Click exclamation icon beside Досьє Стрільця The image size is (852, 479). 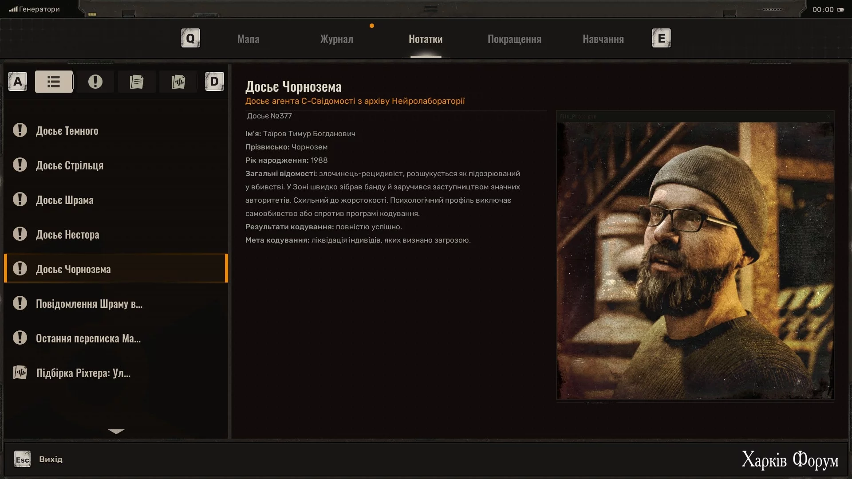(x=20, y=165)
